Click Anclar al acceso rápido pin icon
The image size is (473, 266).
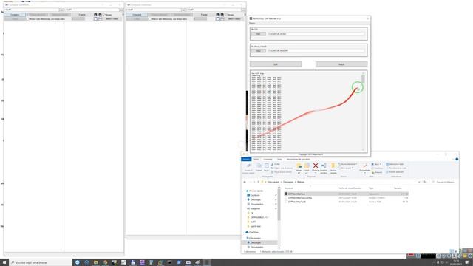point(248,166)
